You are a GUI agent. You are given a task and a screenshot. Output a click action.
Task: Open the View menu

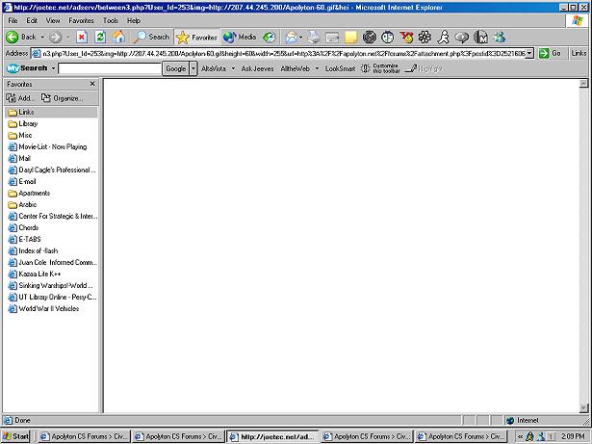pyautogui.click(x=52, y=20)
